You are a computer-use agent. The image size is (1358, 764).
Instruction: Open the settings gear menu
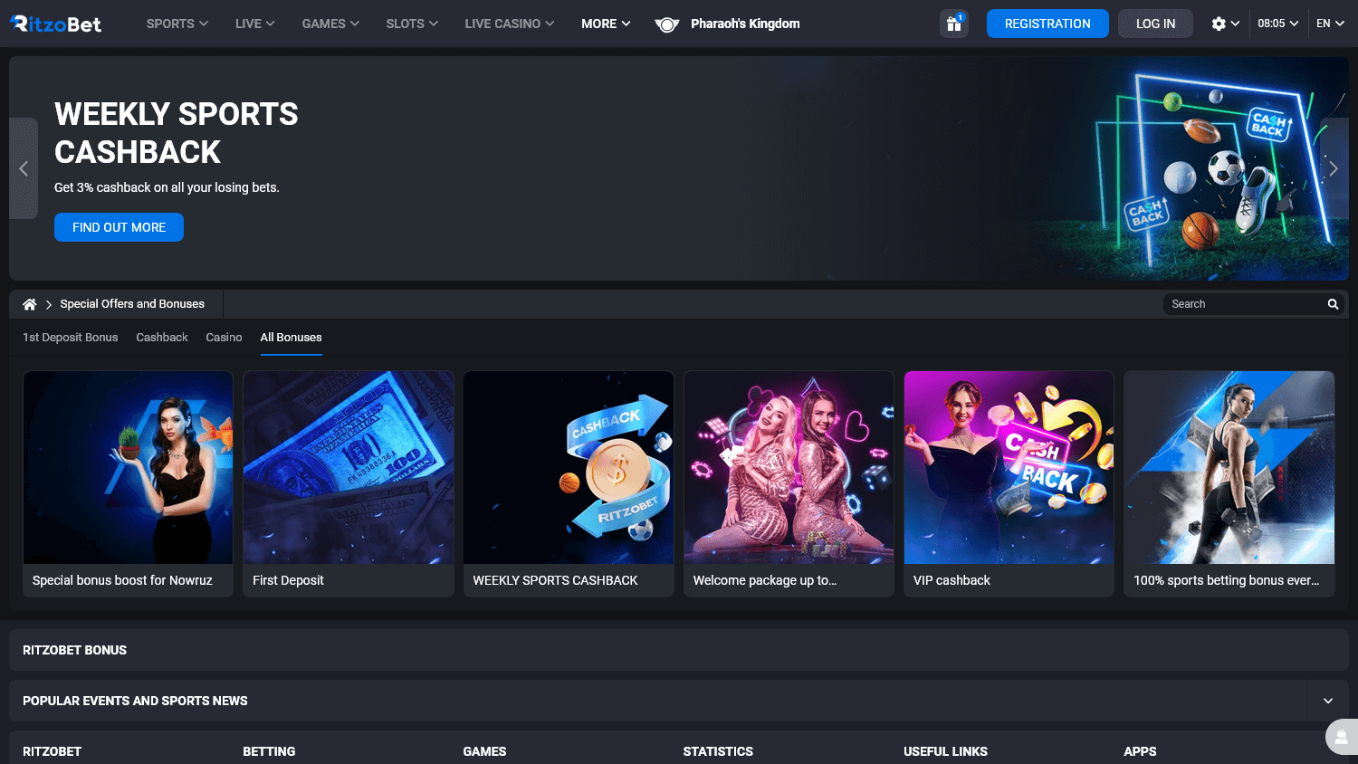[x=1225, y=24]
